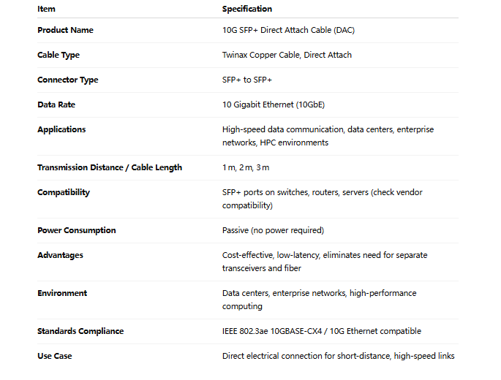Click the SFP+ to SFP+ value

coord(247,80)
